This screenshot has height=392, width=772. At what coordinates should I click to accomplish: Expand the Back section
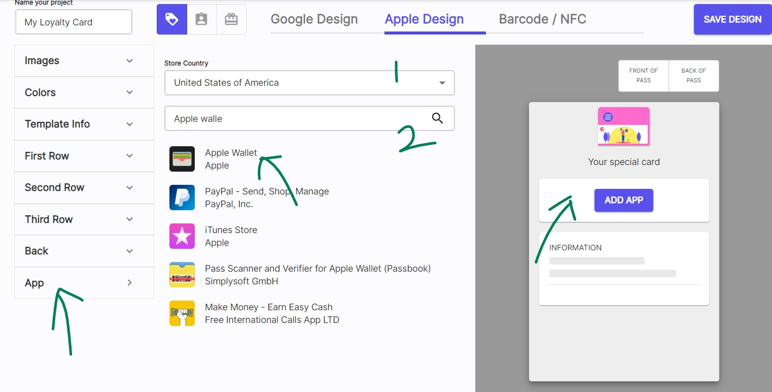point(84,251)
